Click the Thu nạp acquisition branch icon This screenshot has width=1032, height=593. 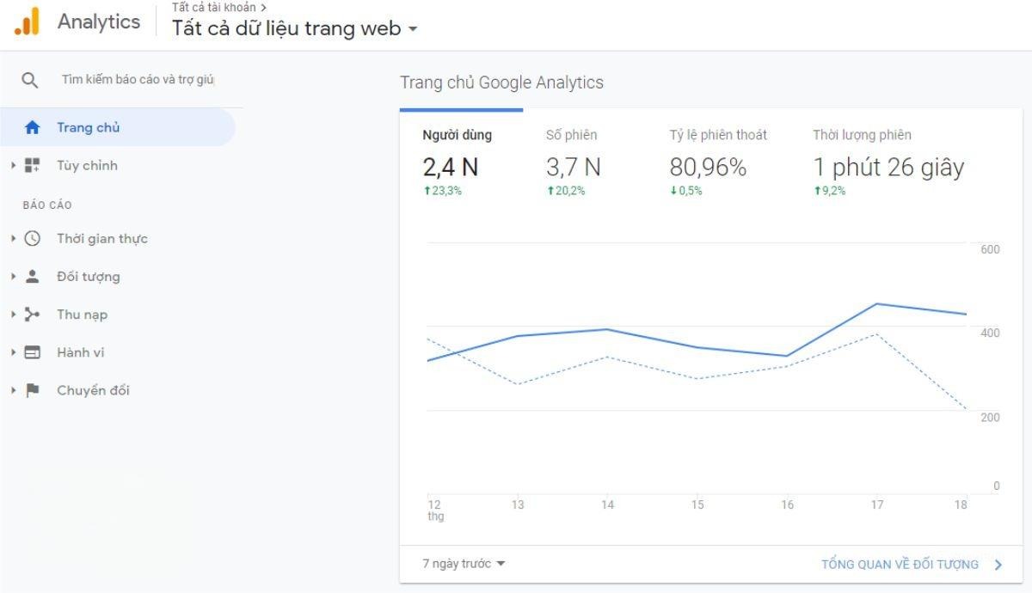click(x=33, y=314)
